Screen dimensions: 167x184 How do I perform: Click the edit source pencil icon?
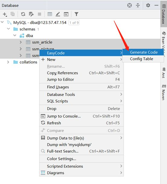(58, 14)
